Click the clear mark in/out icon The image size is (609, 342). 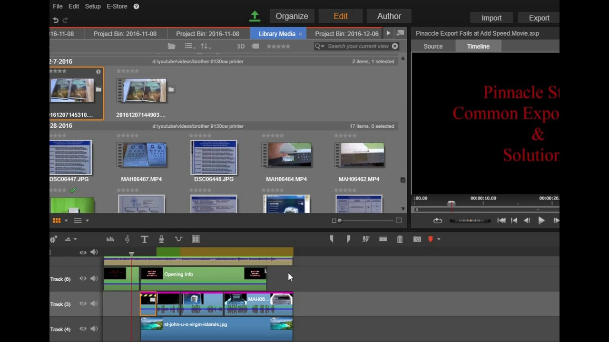pyautogui.click(x=366, y=239)
